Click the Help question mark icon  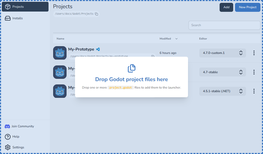(8, 137)
